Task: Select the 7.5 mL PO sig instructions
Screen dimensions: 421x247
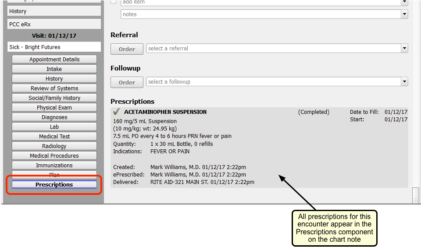Action: [x=172, y=136]
